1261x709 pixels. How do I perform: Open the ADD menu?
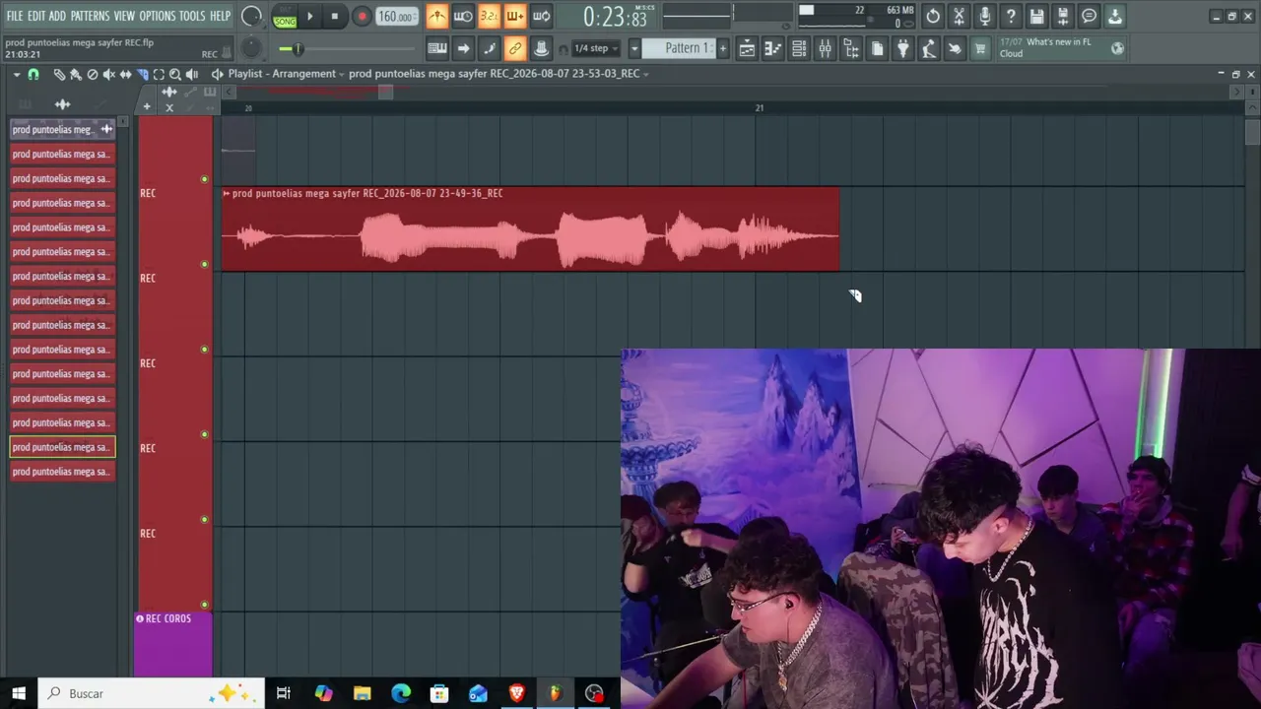[x=57, y=16]
